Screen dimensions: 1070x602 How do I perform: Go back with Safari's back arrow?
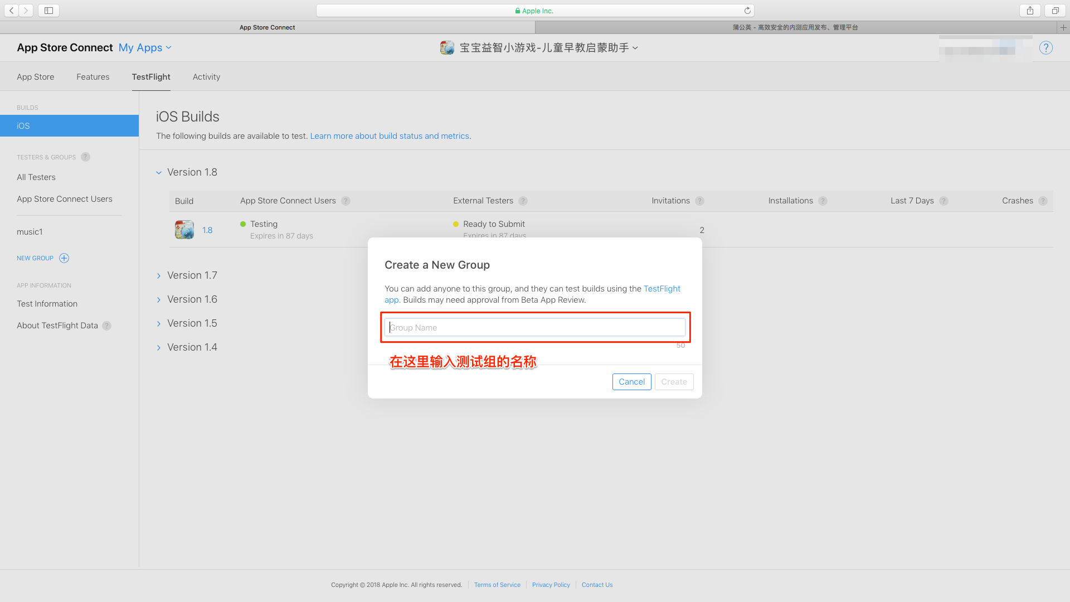pyautogui.click(x=11, y=11)
